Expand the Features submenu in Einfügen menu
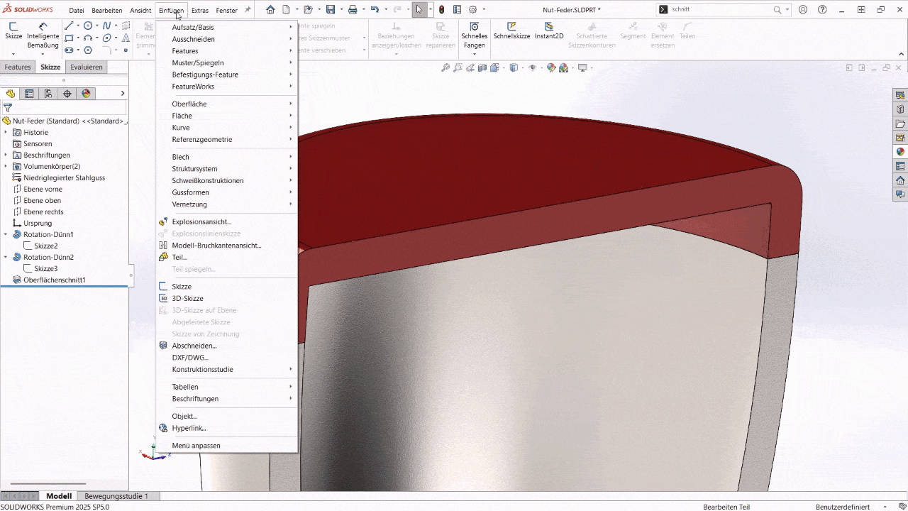 tap(185, 50)
